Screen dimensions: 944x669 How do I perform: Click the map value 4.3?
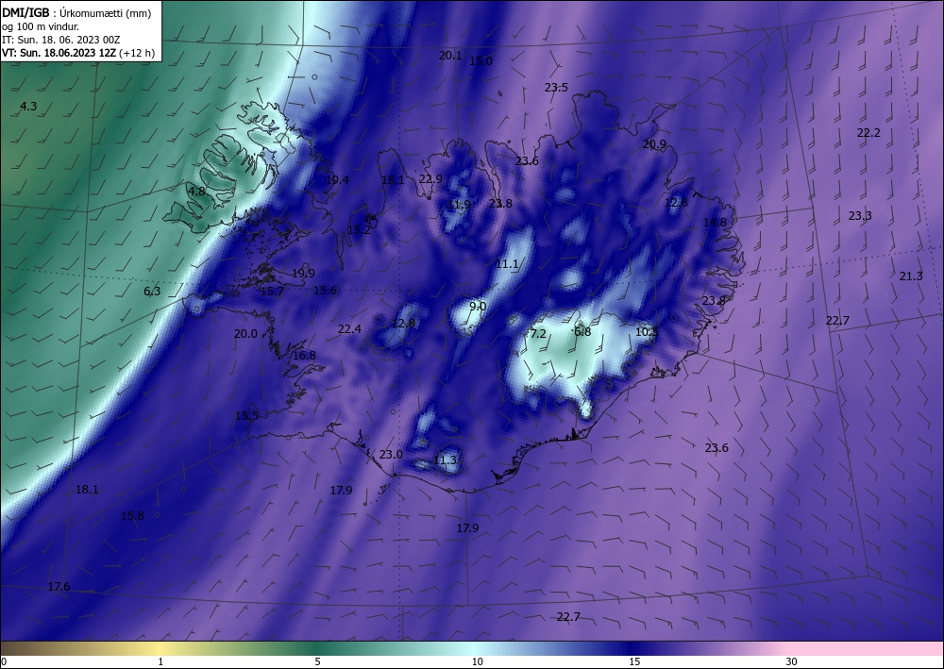(28, 107)
